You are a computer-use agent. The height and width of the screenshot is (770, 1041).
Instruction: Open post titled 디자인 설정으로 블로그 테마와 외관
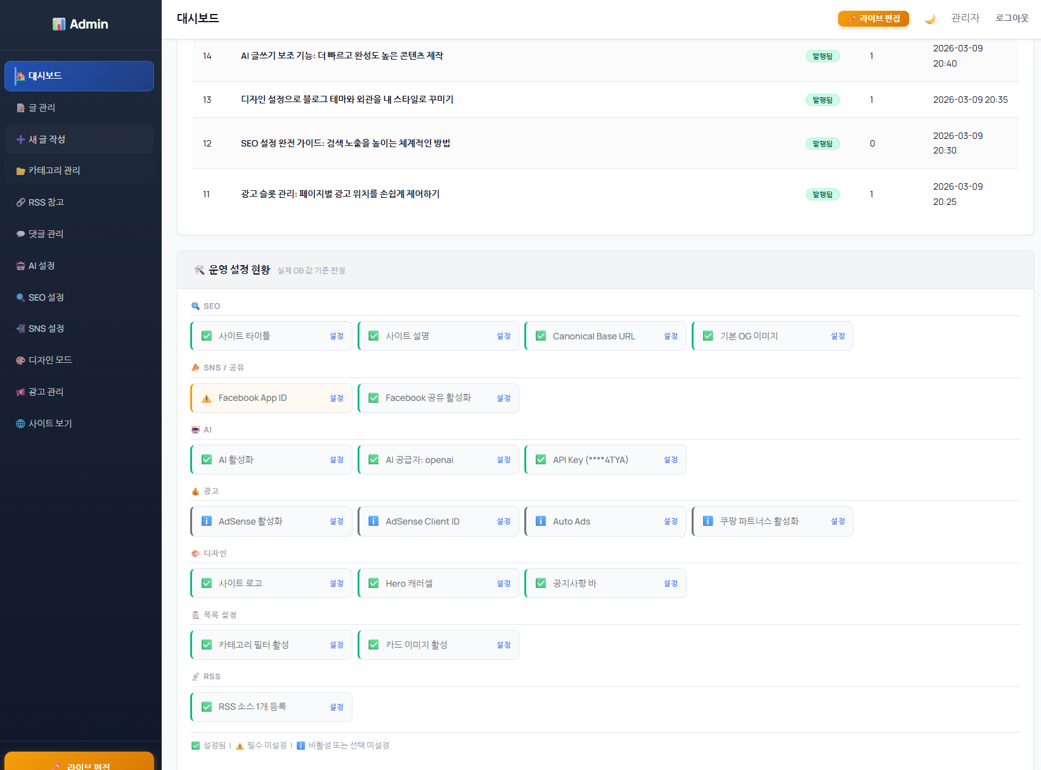point(347,100)
